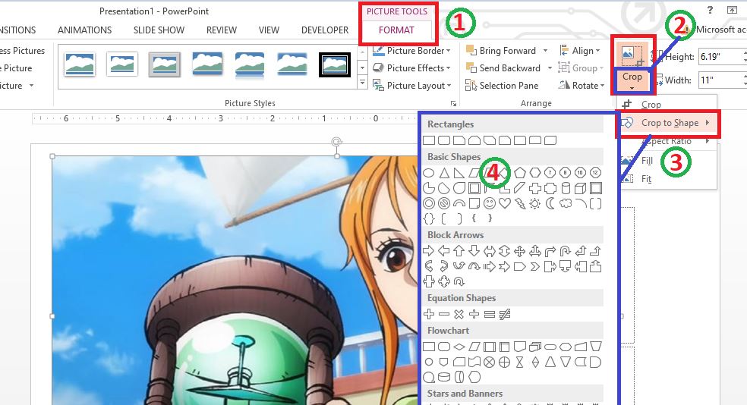
Task: Switch to the ANIMATIONS tab
Action: (84, 30)
